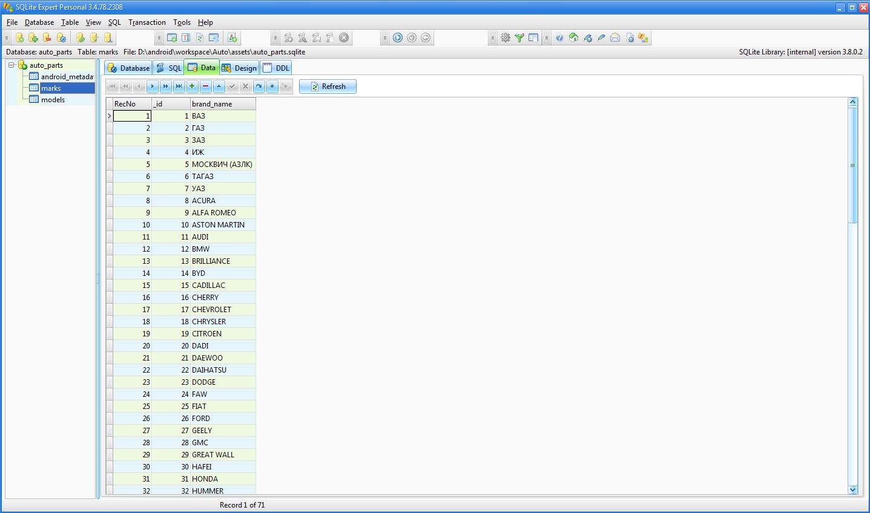Click the _id column header

point(171,103)
